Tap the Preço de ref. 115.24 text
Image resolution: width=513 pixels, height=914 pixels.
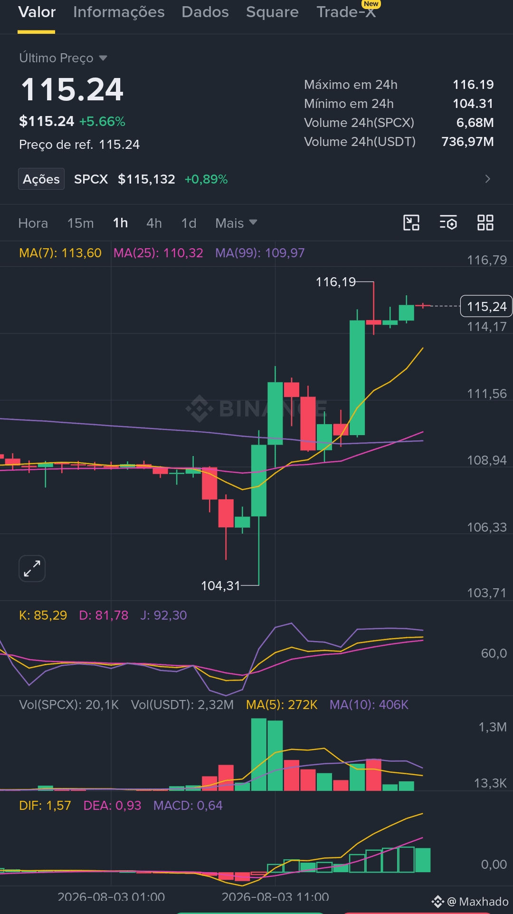tap(79, 145)
